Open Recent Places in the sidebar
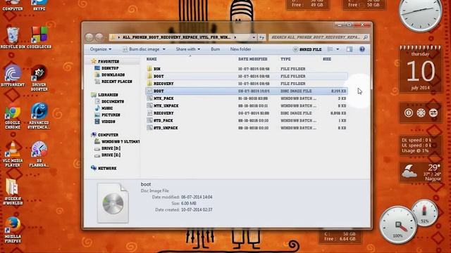 [113, 82]
